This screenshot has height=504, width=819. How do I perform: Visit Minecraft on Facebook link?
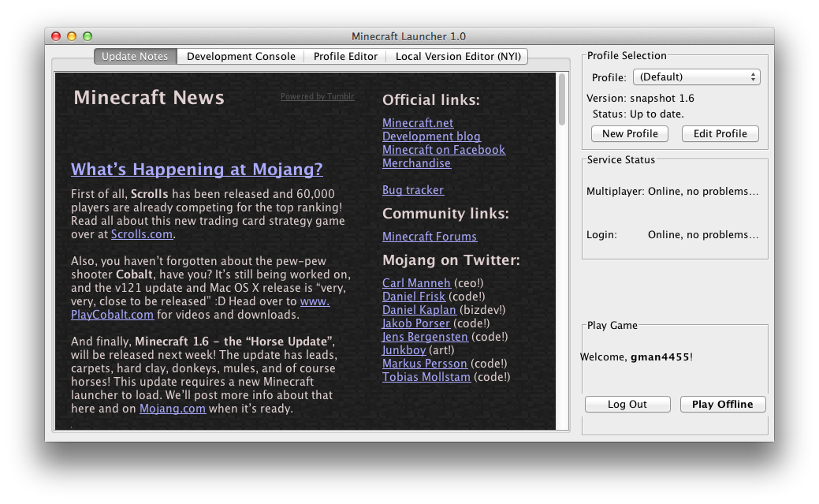pyautogui.click(x=444, y=150)
